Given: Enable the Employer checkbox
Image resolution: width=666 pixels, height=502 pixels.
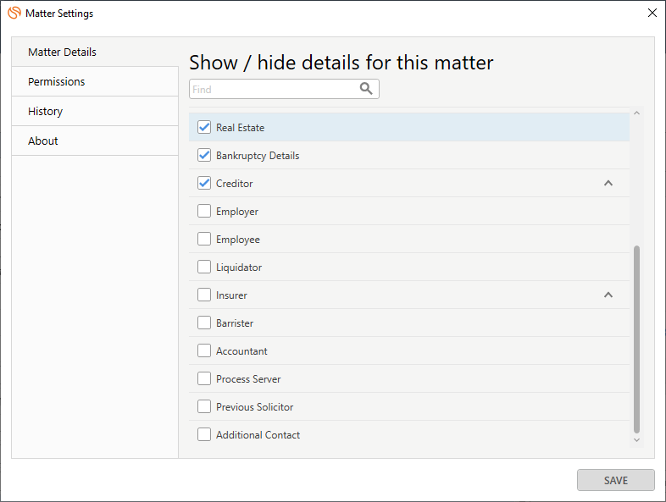Looking at the screenshot, I should tap(204, 211).
